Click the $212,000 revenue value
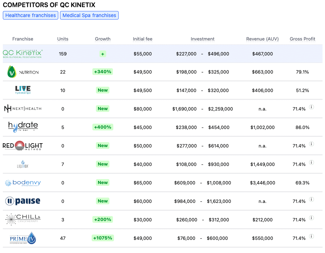Screen dimensions: 325x253 tap(262, 220)
